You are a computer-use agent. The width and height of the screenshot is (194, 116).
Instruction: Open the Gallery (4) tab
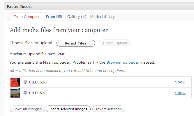coord(77,17)
